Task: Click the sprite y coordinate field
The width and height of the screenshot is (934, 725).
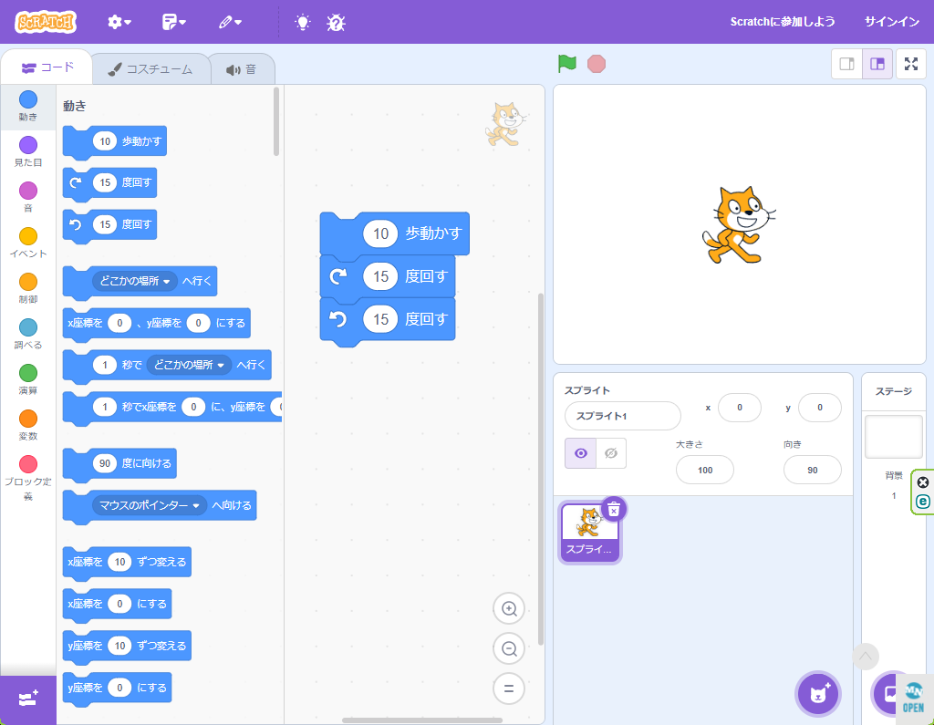Action: (820, 408)
